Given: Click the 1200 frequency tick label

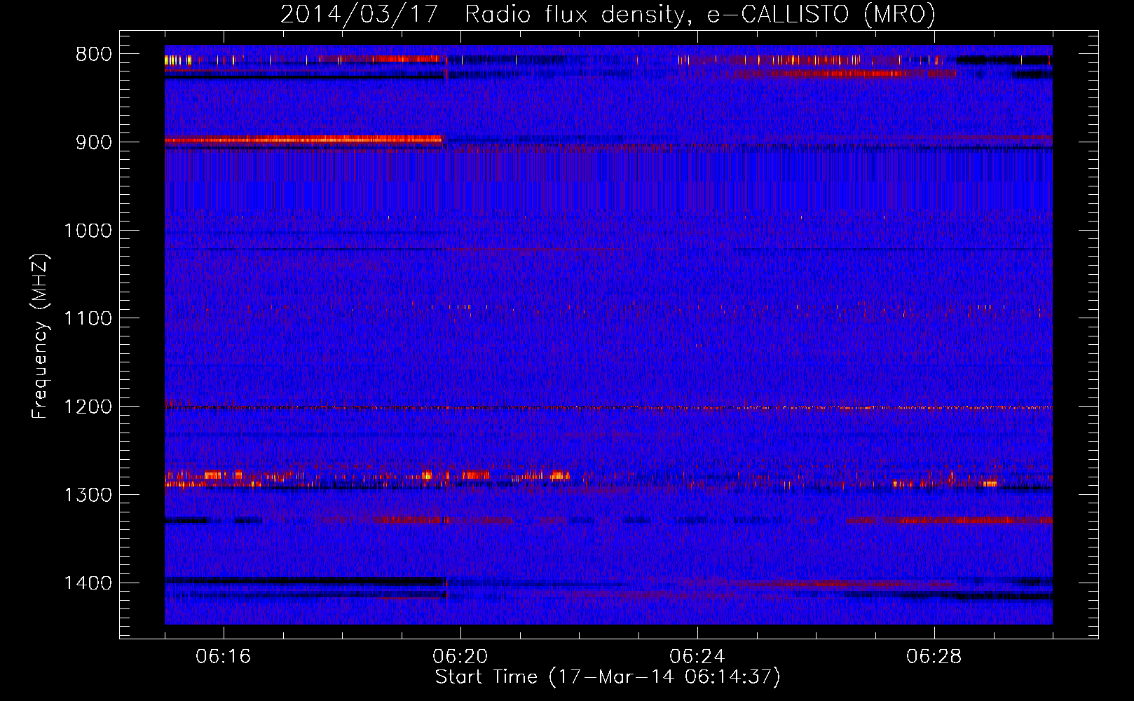Looking at the screenshot, I should (x=88, y=407).
